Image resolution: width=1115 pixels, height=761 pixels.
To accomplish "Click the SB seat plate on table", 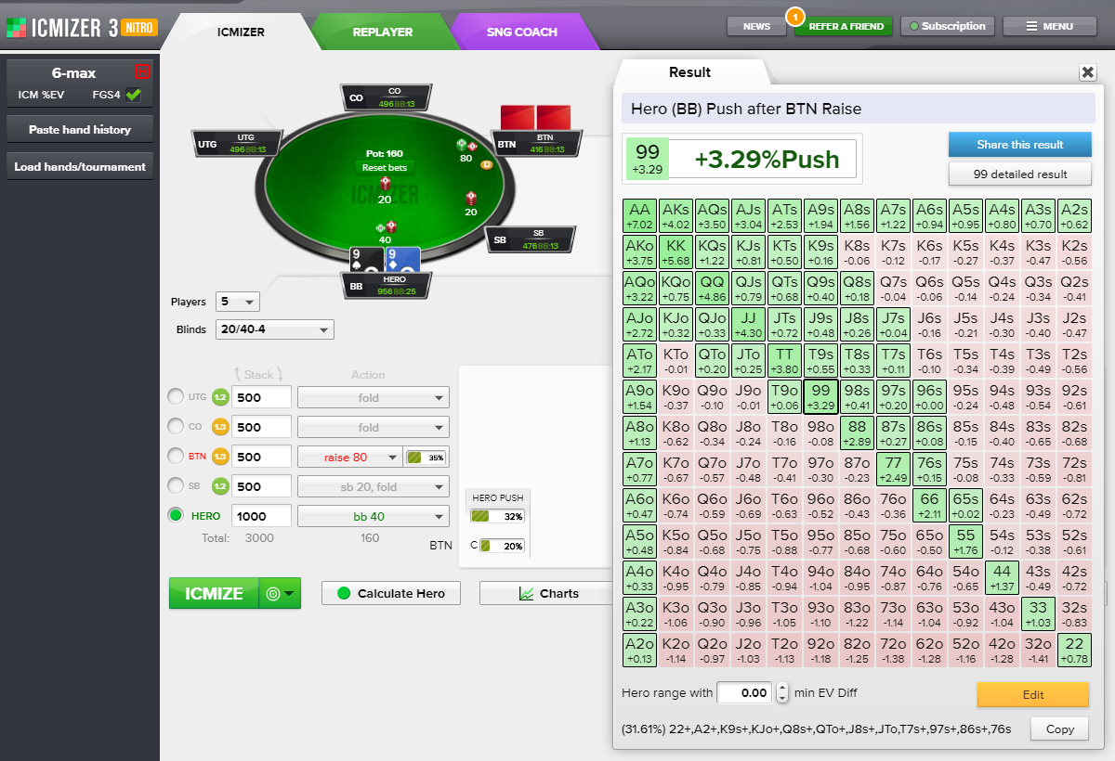I will tap(531, 239).
